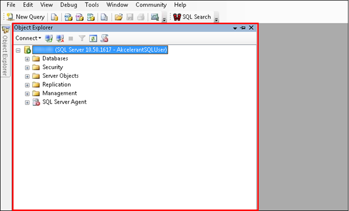The image size is (349, 211).
Task: Refresh Object Explorer with the refresh icon
Action: [x=93, y=38]
